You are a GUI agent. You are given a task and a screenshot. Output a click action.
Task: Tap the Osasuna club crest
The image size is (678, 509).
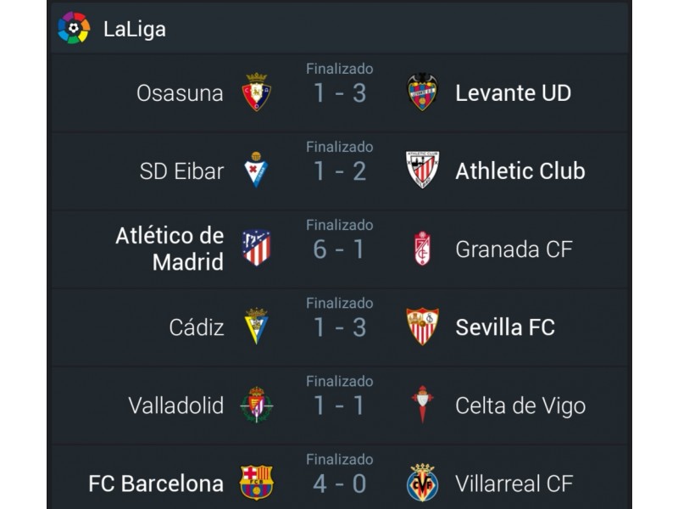coord(257,92)
